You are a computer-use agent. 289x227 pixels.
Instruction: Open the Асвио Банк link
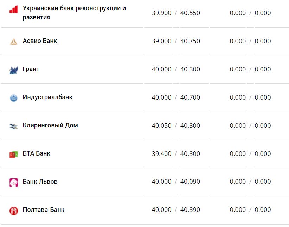click(x=40, y=41)
